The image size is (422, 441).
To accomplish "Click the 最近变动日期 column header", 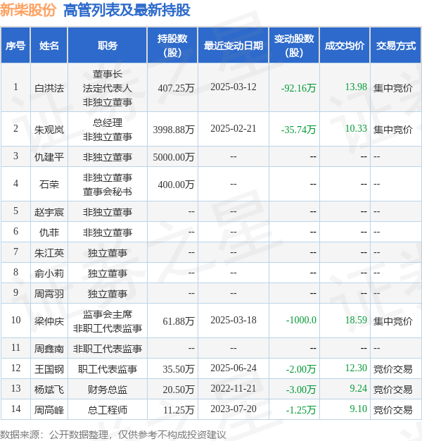I will point(234,45).
